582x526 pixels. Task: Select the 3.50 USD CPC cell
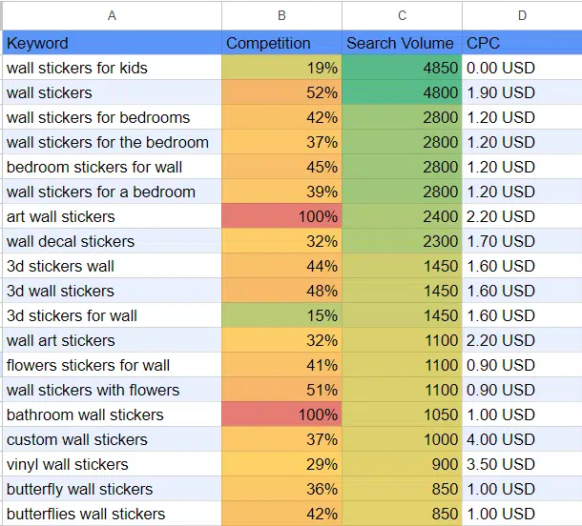coord(522,464)
